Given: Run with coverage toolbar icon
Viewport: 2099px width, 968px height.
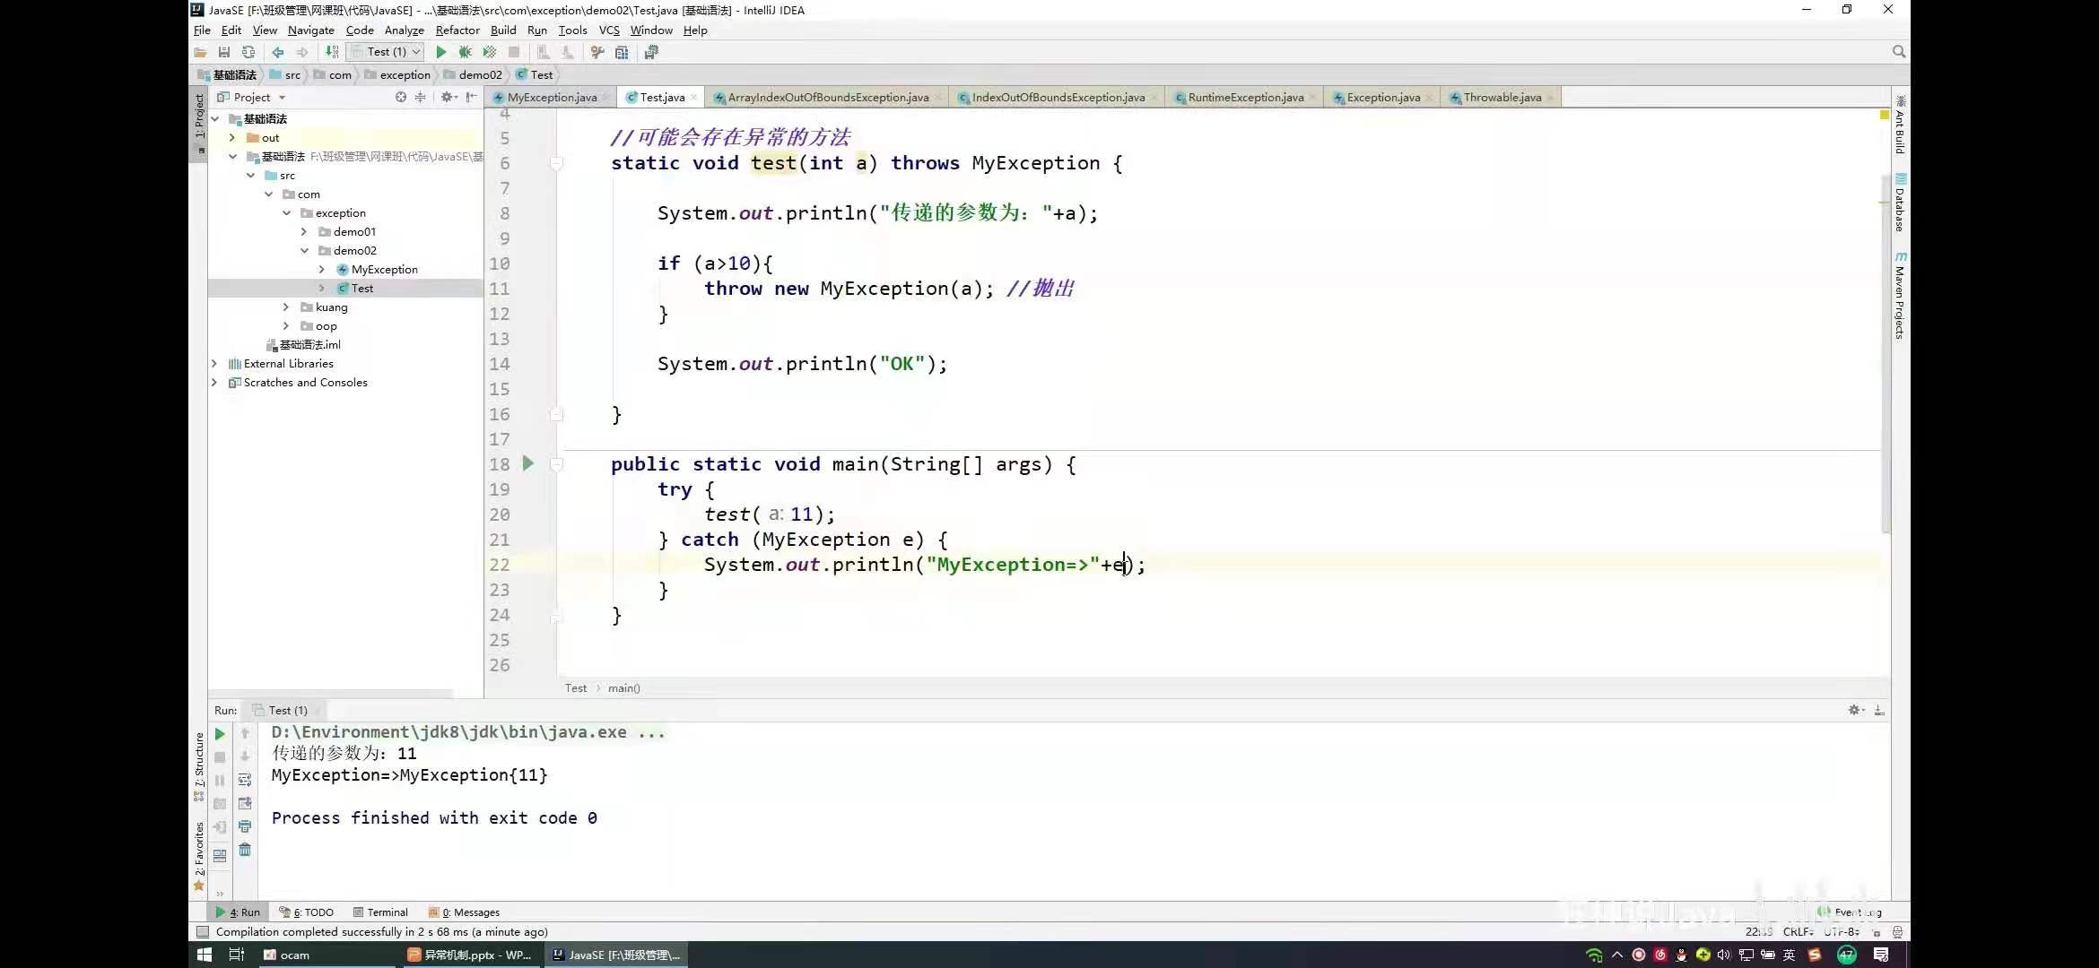Looking at the screenshot, I should click(489, 52).
